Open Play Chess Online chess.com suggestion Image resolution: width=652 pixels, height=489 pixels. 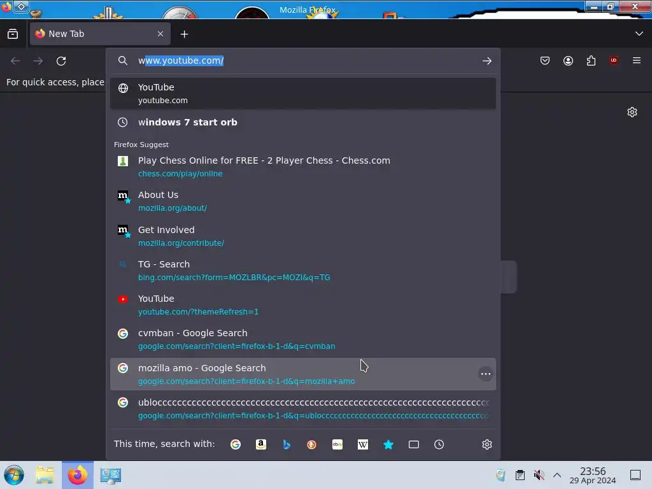pos(302,167)
